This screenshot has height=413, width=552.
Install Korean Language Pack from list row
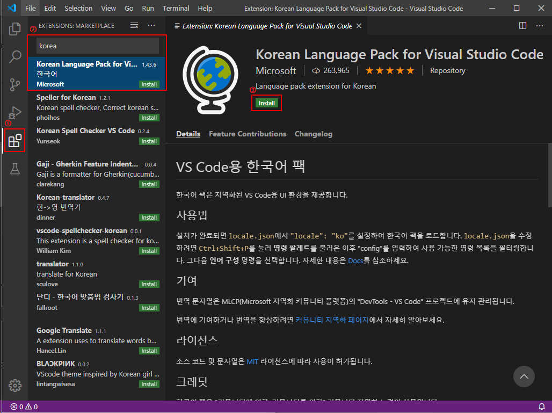(149, 84)
